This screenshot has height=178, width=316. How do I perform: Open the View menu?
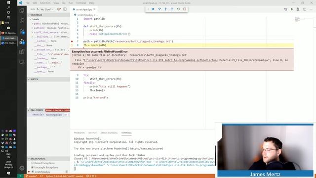coord(56,3)
